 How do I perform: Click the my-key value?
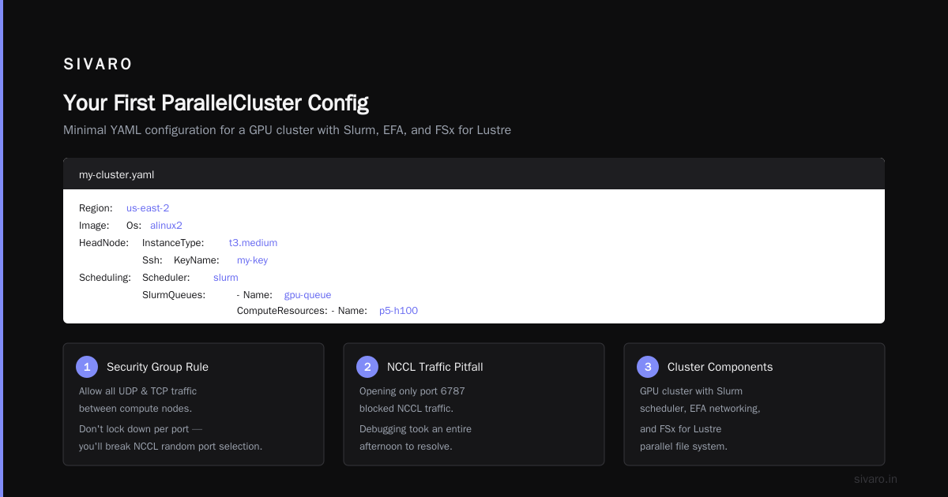point(253,260)
